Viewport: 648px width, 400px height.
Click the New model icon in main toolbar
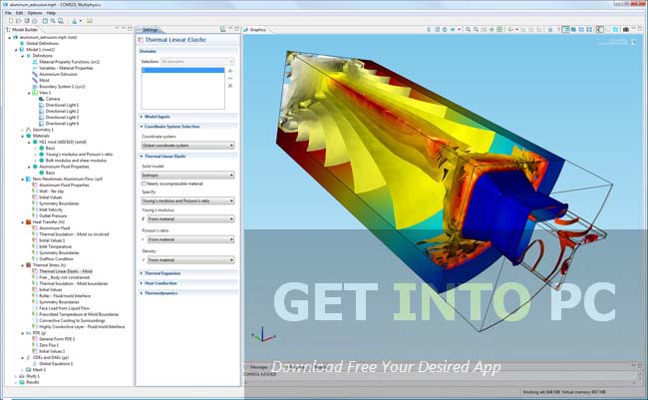[x=11, y=21]
